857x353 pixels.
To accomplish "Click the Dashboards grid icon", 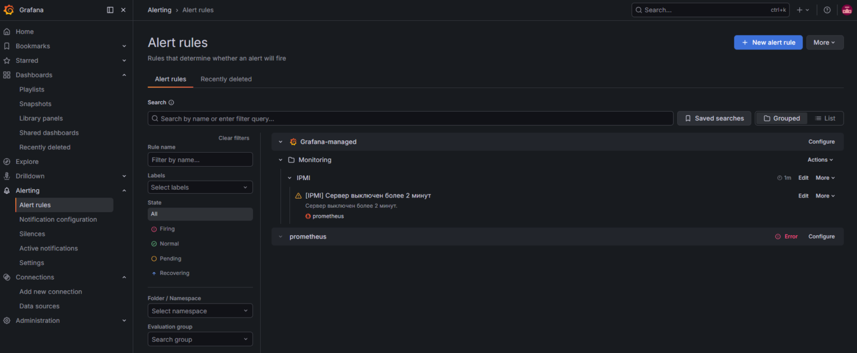I will click(7, 75).
